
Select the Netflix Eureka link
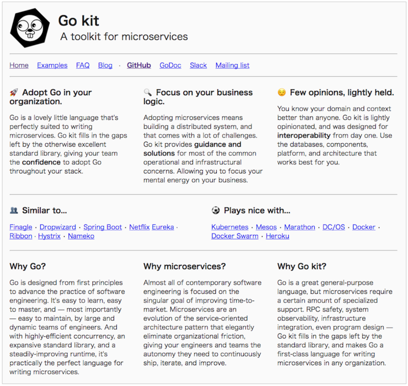(x=151, y=227)
